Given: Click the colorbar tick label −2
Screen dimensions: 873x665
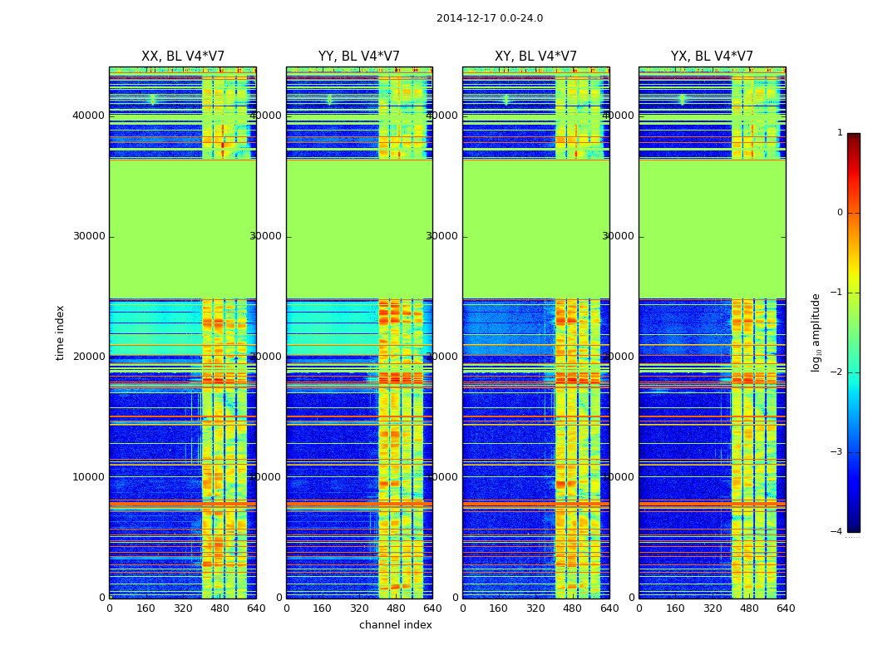Looking at the screenshot, I should coord(836,372).
